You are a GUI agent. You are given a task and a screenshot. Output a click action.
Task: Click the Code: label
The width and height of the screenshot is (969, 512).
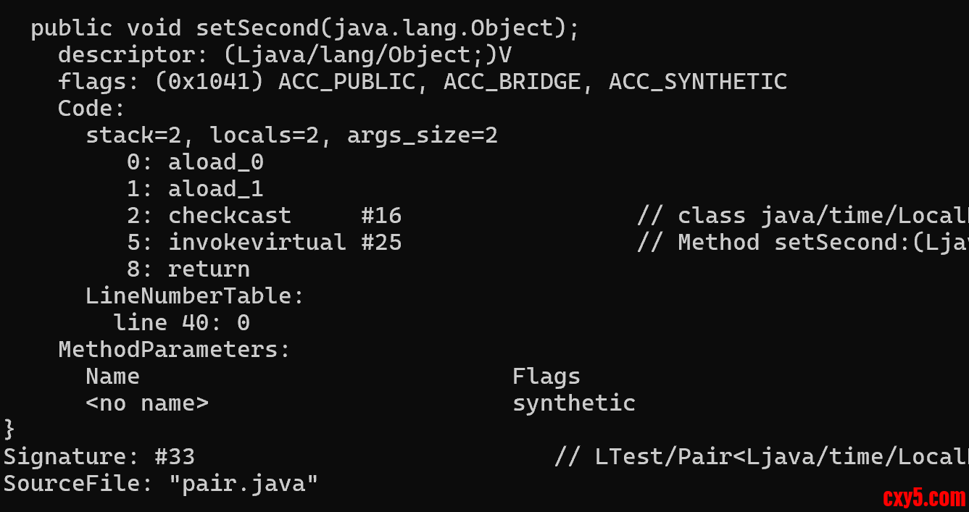tap(91, 109)
